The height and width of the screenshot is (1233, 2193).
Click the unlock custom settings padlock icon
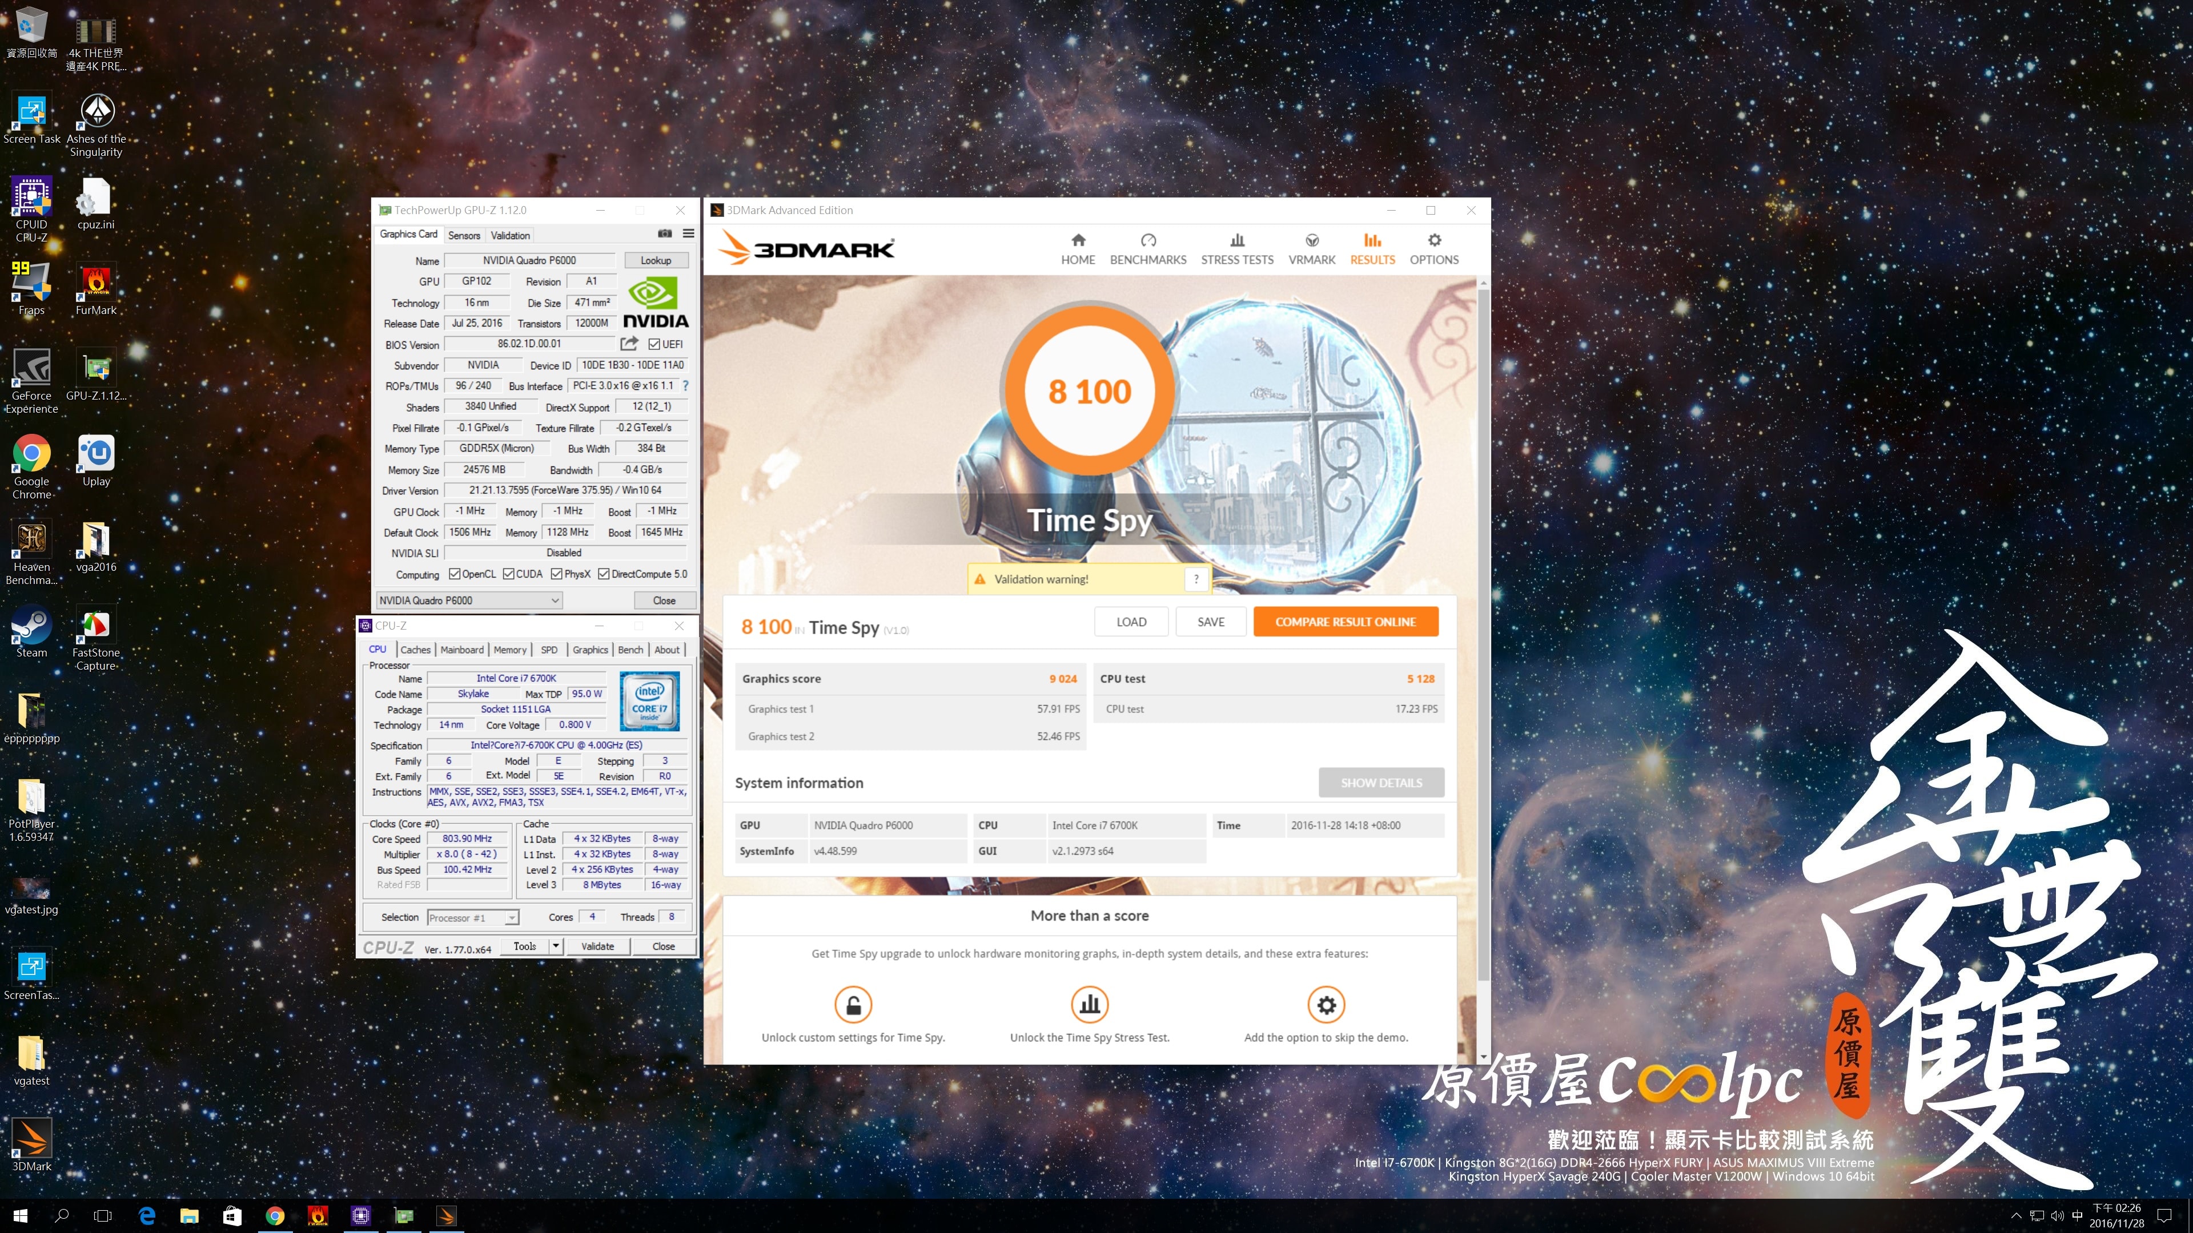tap(853, 1005)
